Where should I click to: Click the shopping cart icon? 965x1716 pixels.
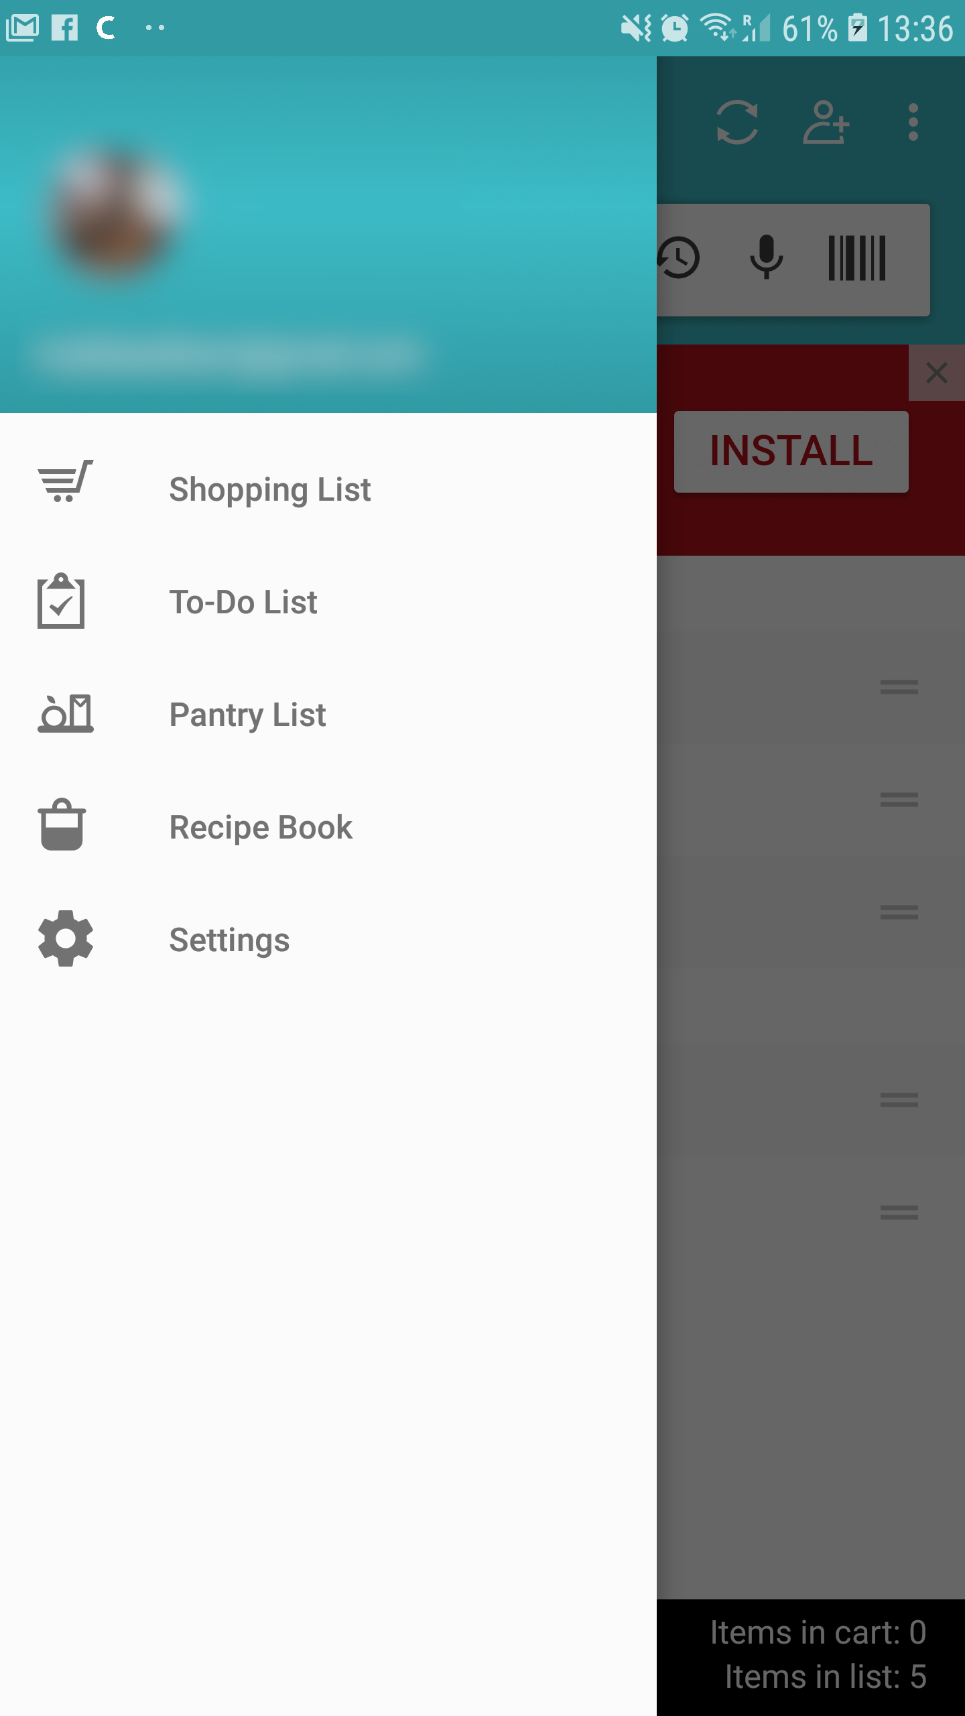click(65, 481)
